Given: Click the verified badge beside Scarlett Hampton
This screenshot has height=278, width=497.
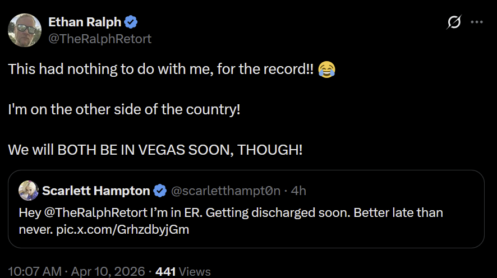Looking at the screenshot, I should pos(160,191).
